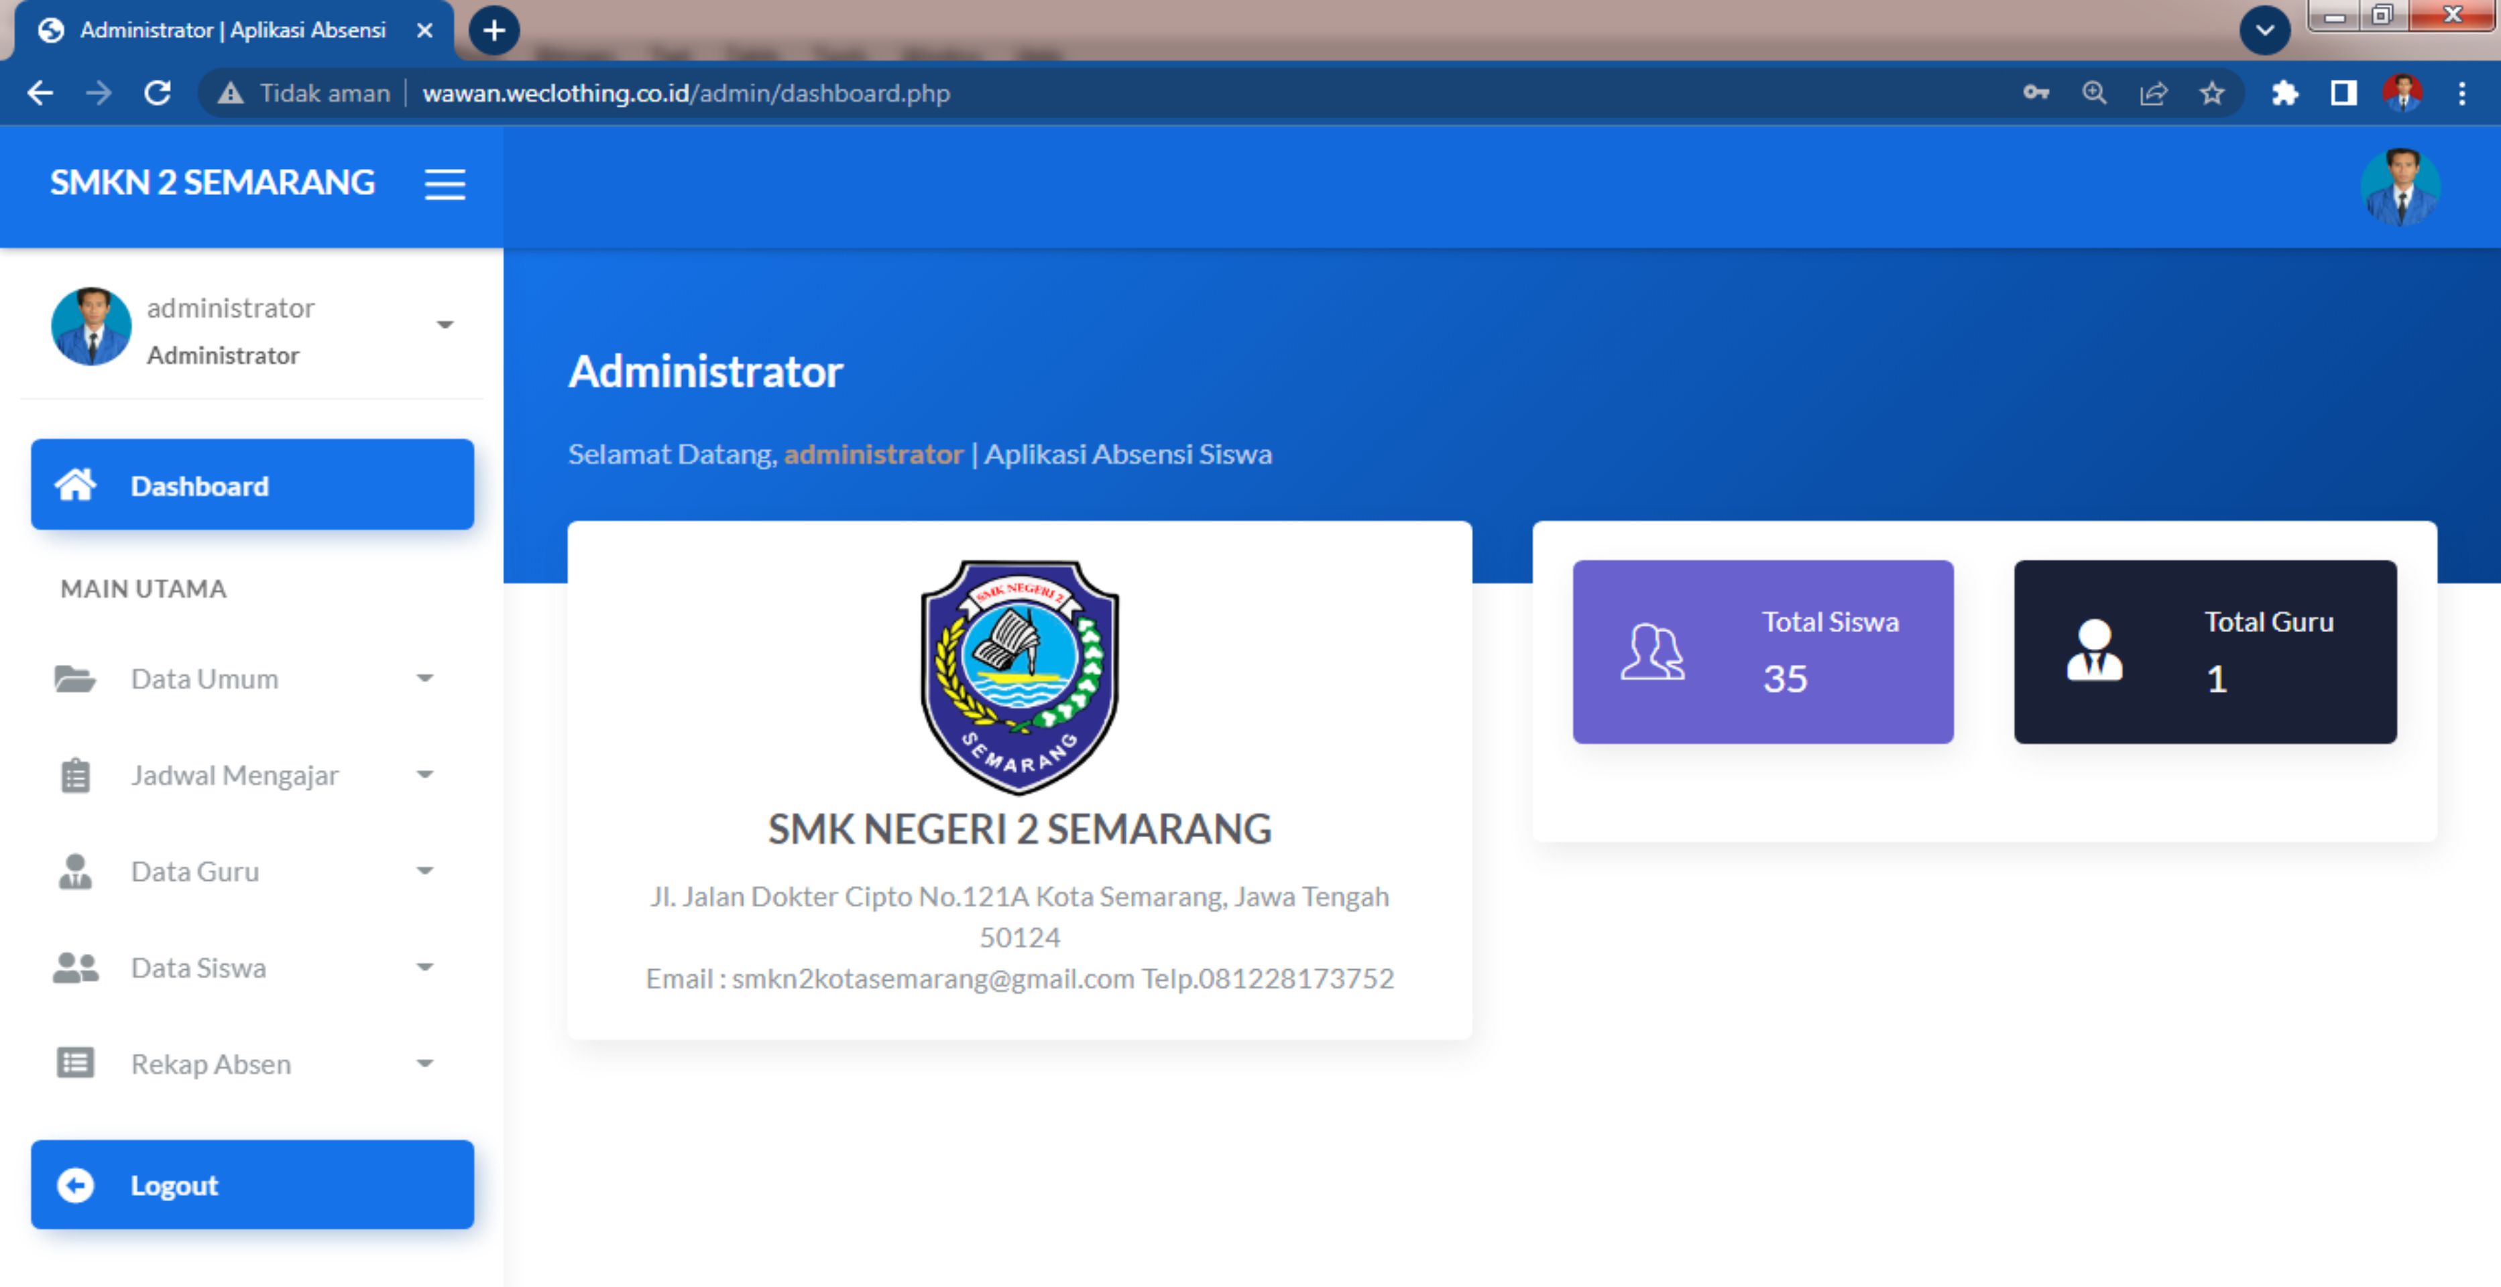Toggle the hamburger sidebar menu
The width and height of the screenshot is (2501, 1287).
(x=445, y=184)
